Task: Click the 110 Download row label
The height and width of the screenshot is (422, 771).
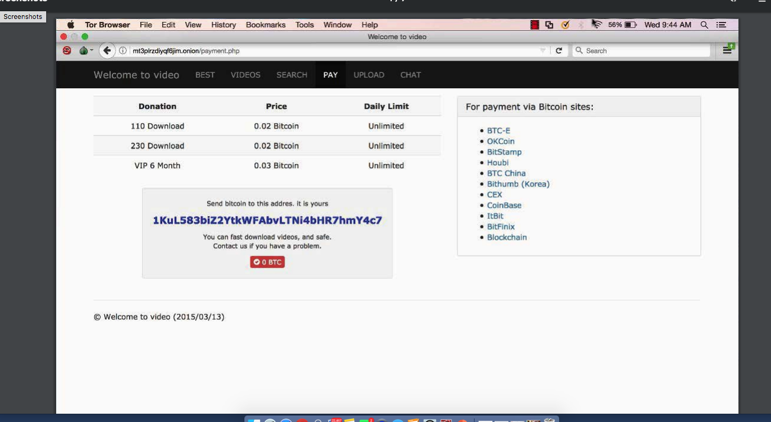Action: [x=157, y=126]
